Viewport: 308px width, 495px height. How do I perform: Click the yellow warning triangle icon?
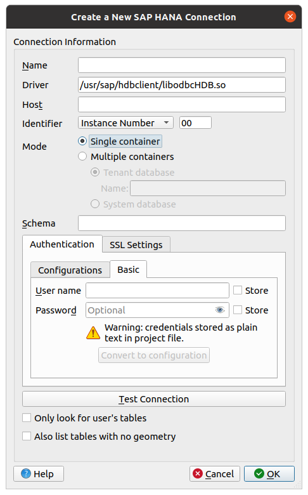[x=93, y=333]
